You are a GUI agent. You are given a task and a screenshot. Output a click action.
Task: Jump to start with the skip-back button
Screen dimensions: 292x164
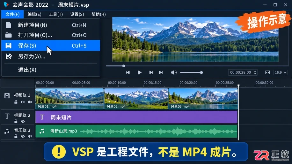[128, 72]
